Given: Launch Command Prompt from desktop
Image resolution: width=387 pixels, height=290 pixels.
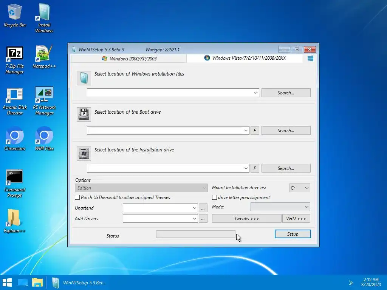Looking at the screenshot, I should [x=15, y=184].
